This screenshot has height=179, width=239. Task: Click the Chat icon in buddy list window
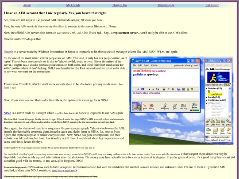point(213,122)
